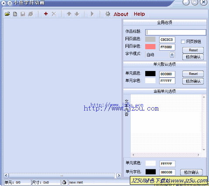Pick the 网页字色 pink color swatch
Screen dimensions: 209x186
pyautogui.click(x=150, y=47)
